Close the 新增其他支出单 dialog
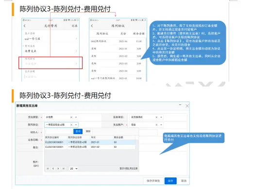 pyautogui.click(x=187, y=106)
